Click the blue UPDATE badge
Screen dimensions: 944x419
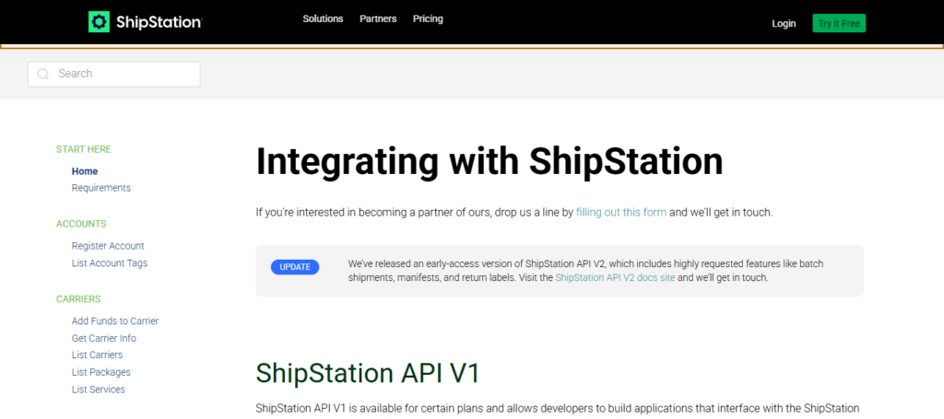(295, 267)
